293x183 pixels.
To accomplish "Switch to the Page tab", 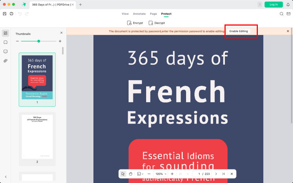I will click(x=153, y=14).
